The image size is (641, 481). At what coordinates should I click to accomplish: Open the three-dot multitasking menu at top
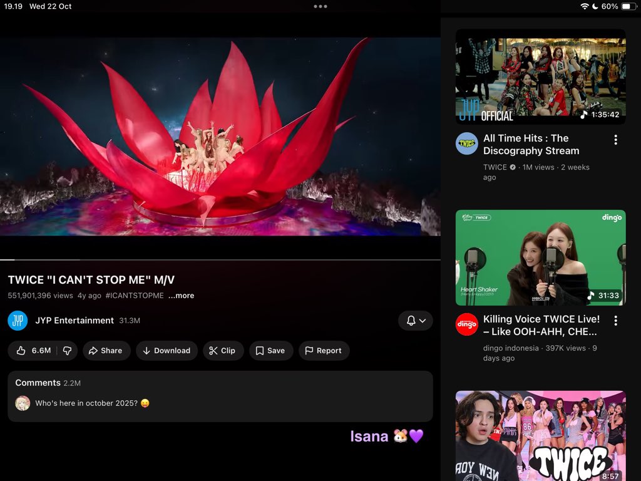(320, 6)
